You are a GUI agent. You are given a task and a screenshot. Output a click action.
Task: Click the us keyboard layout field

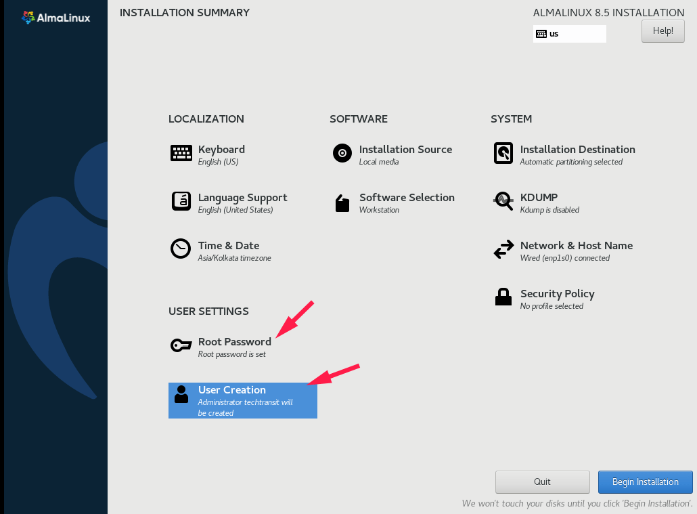(x=569, y=34)
